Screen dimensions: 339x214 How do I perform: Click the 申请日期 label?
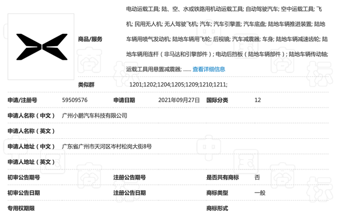(x=124, y=100)
